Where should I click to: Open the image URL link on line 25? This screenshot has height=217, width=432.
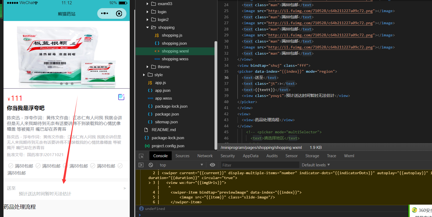point(321,11)
